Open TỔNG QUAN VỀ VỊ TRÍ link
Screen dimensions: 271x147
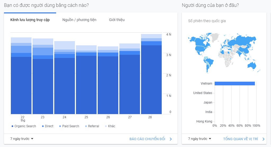click(x=241, y=139)
